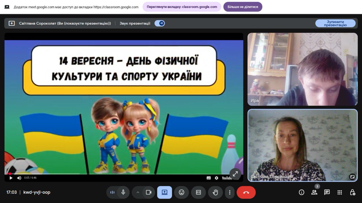Toggle the presentation audio switch
This screenshot has width=362, height=203.
160,23
